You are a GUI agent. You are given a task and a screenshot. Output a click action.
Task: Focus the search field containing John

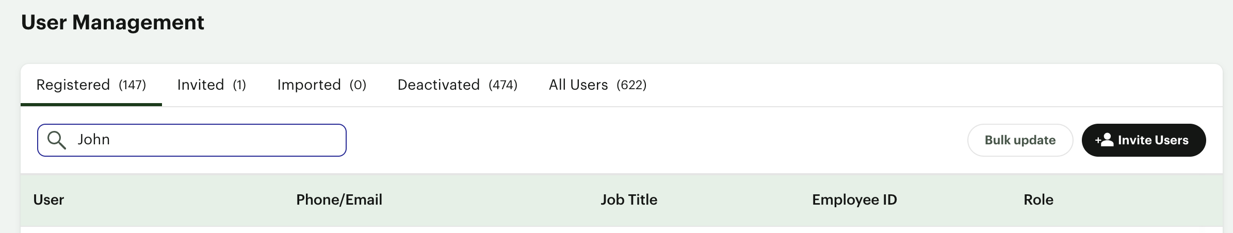[x=192, y=140]
